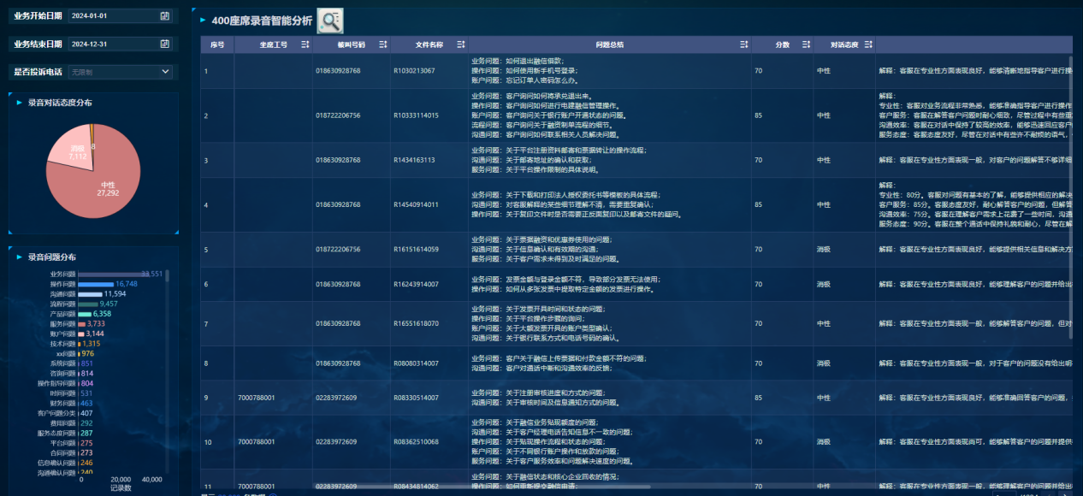
Task: Click the 业务结束日期 date input field
Action: (111, 44)
